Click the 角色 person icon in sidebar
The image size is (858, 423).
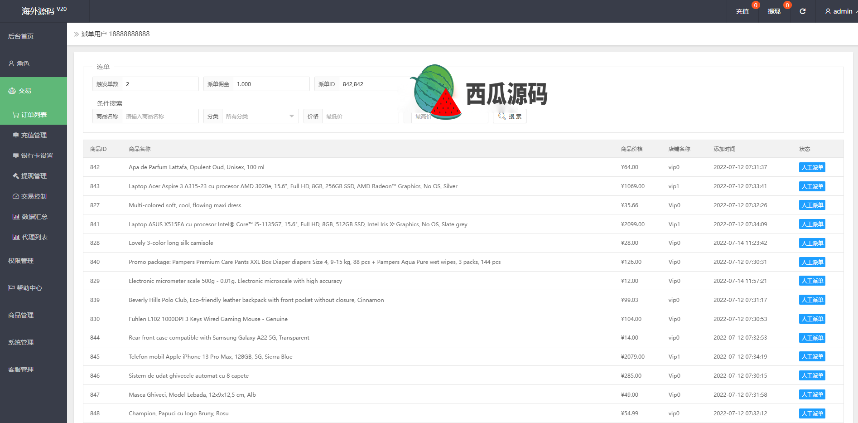pos(11,63)
